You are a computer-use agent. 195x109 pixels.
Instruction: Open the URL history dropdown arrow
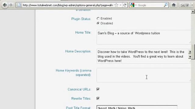pos(121,5)
